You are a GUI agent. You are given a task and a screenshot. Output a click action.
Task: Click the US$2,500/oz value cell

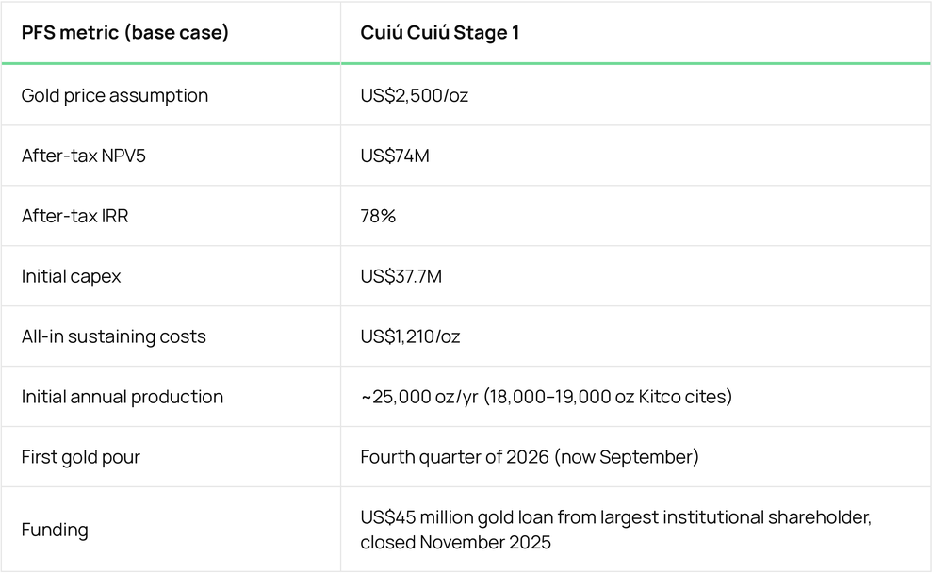coord(415,96)
